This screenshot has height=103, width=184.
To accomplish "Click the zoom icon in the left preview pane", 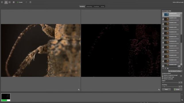I will coord(79,90).
